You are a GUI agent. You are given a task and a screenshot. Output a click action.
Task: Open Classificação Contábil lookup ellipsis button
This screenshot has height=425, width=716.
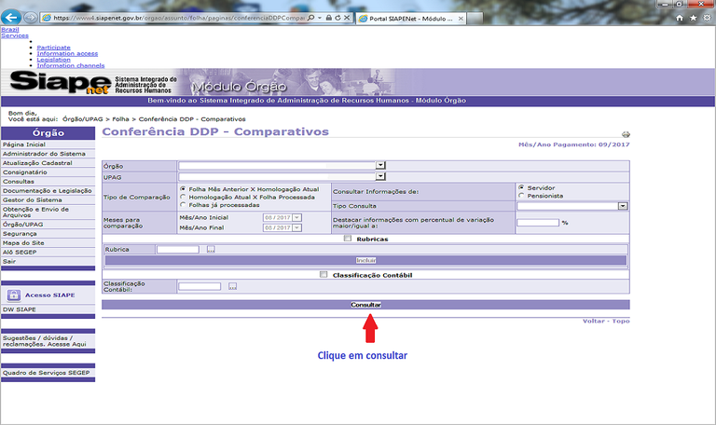coord(232,286)
